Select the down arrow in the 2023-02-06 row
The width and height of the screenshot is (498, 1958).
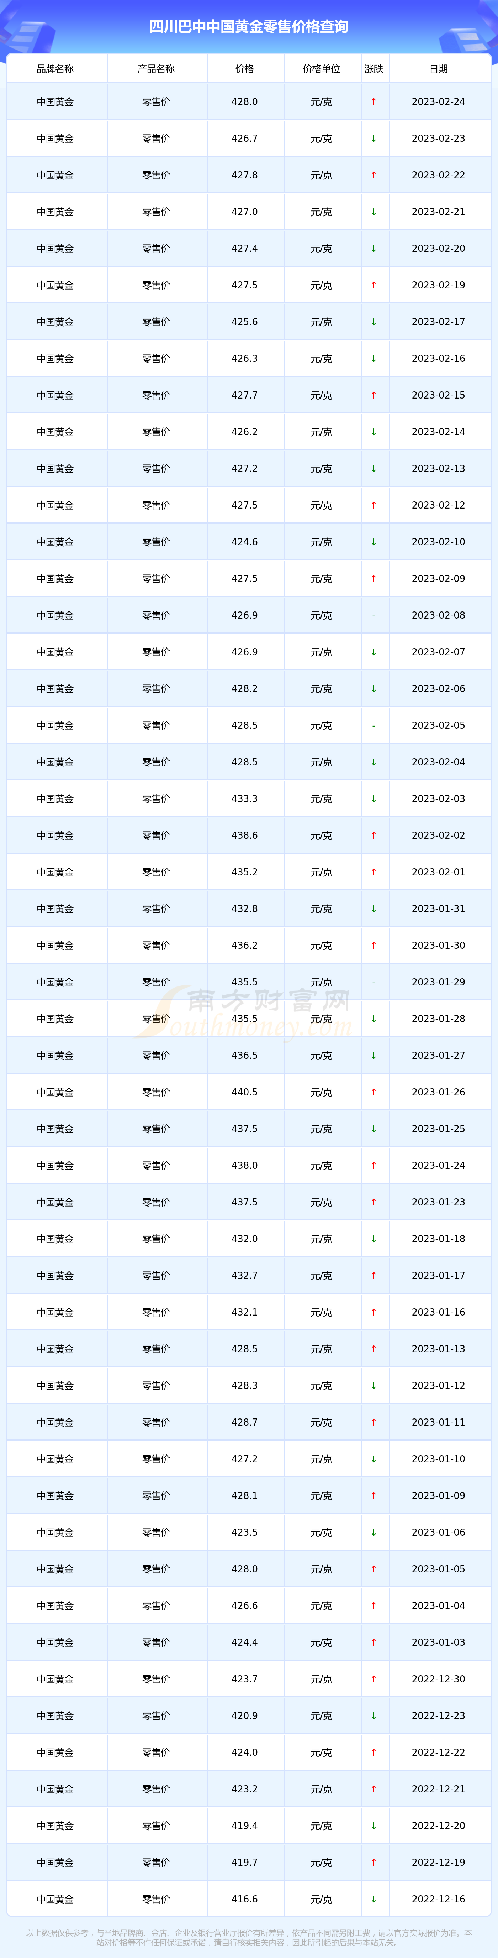[373, 689]
